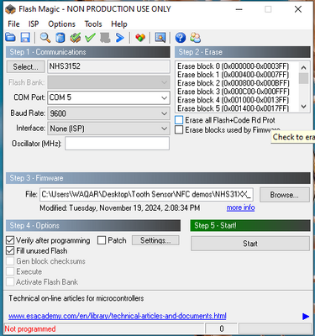The width and height of the screenshot is (315, 336).
Task: Select Erase block 2 (0x000800-0x000BFF)
Action: tap(234, 83)
